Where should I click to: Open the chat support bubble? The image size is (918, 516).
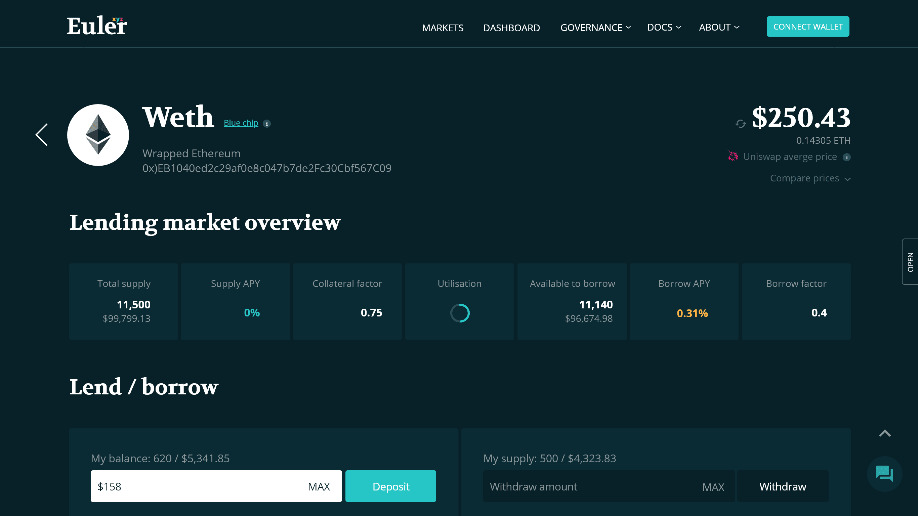pyautogui.click(x=884, y=474)
